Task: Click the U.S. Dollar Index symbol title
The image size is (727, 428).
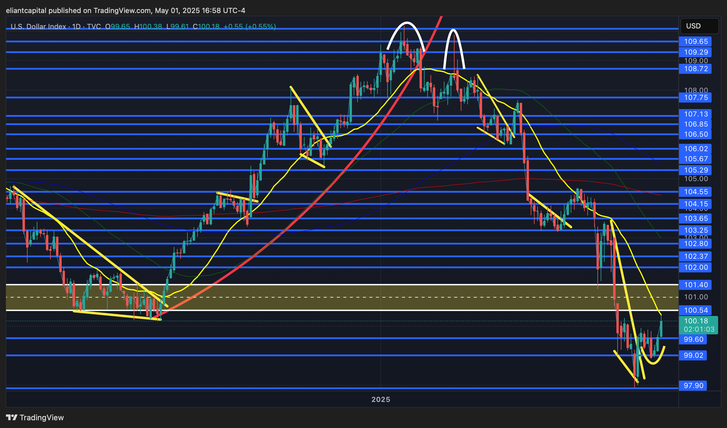Action: (38, 27)
